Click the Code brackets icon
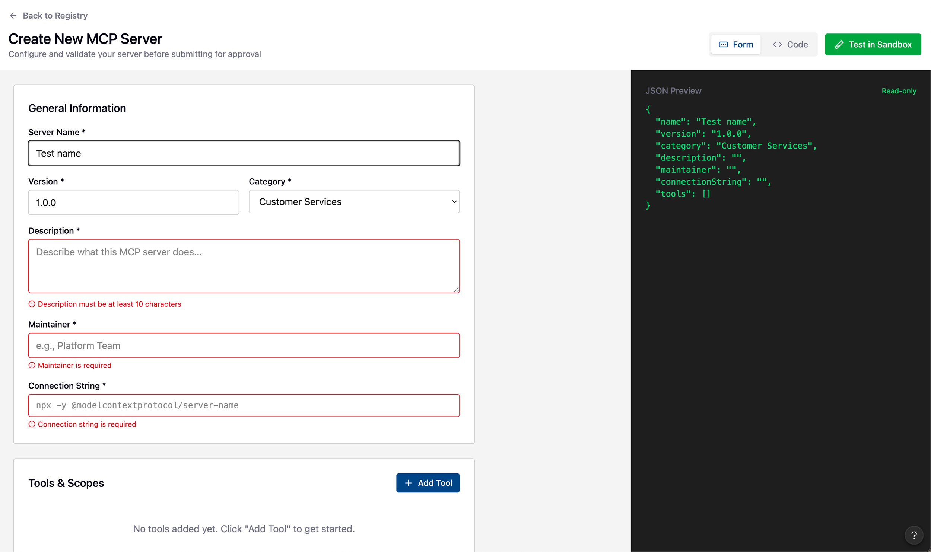This screenshot has height=552, width=931. click(x=777, y=45)
